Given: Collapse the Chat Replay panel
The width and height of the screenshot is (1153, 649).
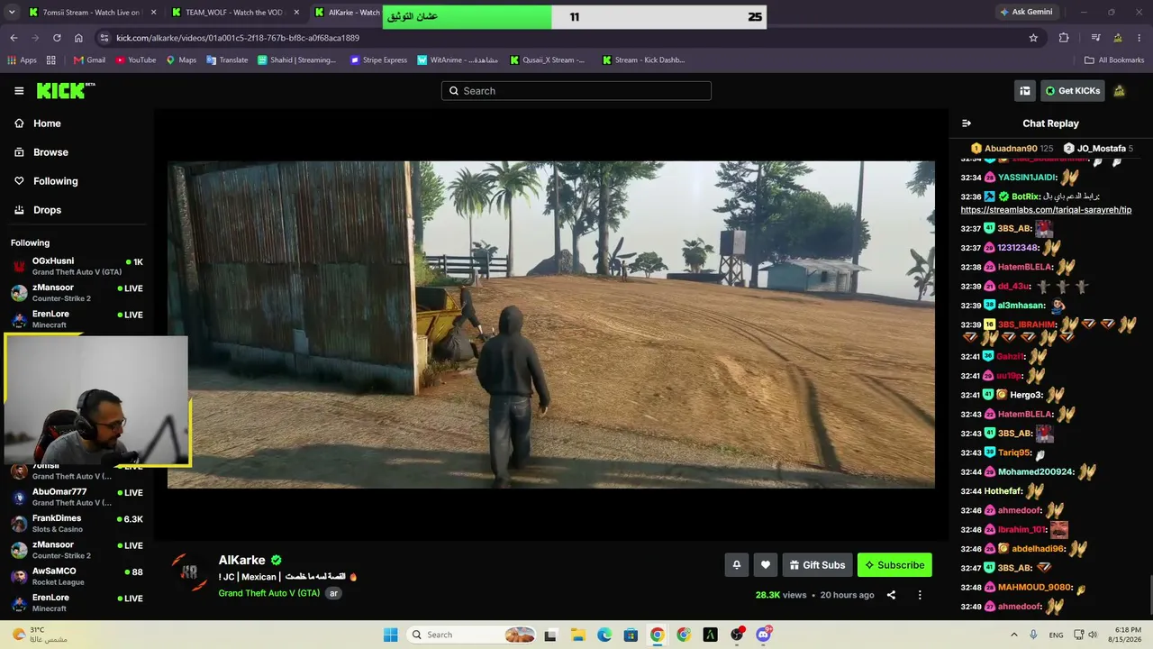Looking at the screenshot, I should 967,123.
